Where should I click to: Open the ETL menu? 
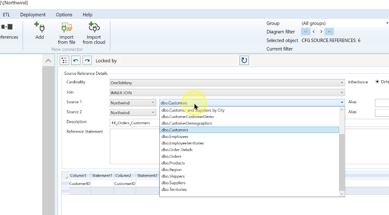7,14
